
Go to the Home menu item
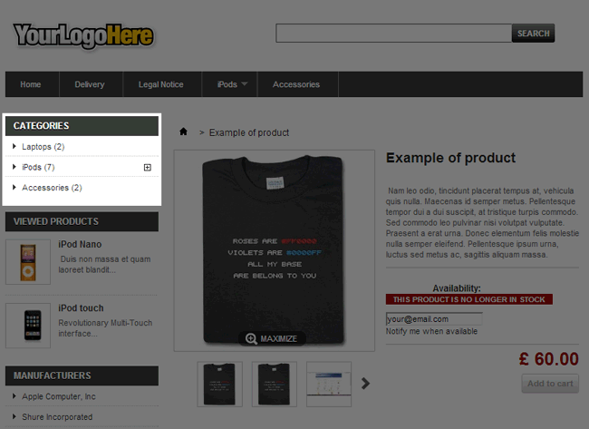pos(31,84)
